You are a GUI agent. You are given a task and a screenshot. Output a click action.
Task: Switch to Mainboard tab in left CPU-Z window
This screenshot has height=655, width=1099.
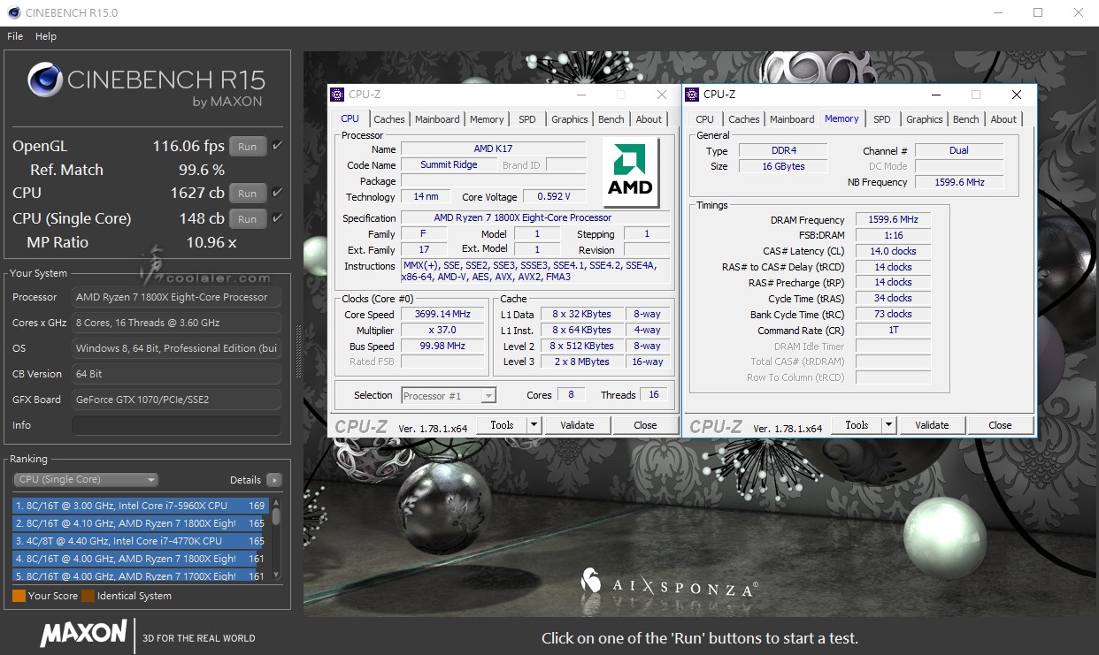tap(437, 119)
